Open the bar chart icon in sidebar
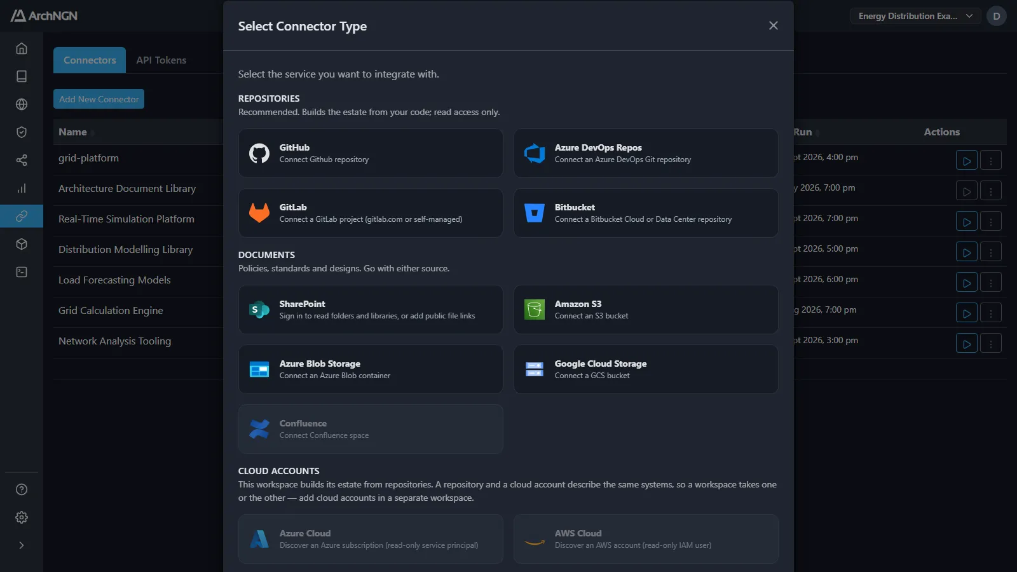This screenshot has height=572, width=1017. [22, 188]
